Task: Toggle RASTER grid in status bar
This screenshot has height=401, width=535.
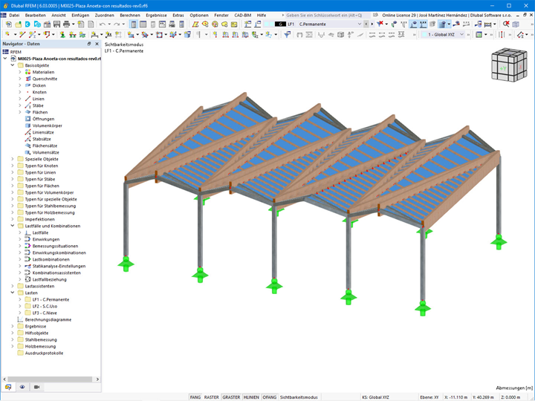Action: 212,397
